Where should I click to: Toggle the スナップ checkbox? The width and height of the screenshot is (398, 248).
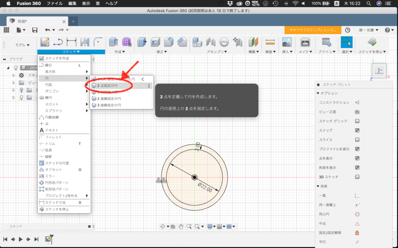coord(357,130)
